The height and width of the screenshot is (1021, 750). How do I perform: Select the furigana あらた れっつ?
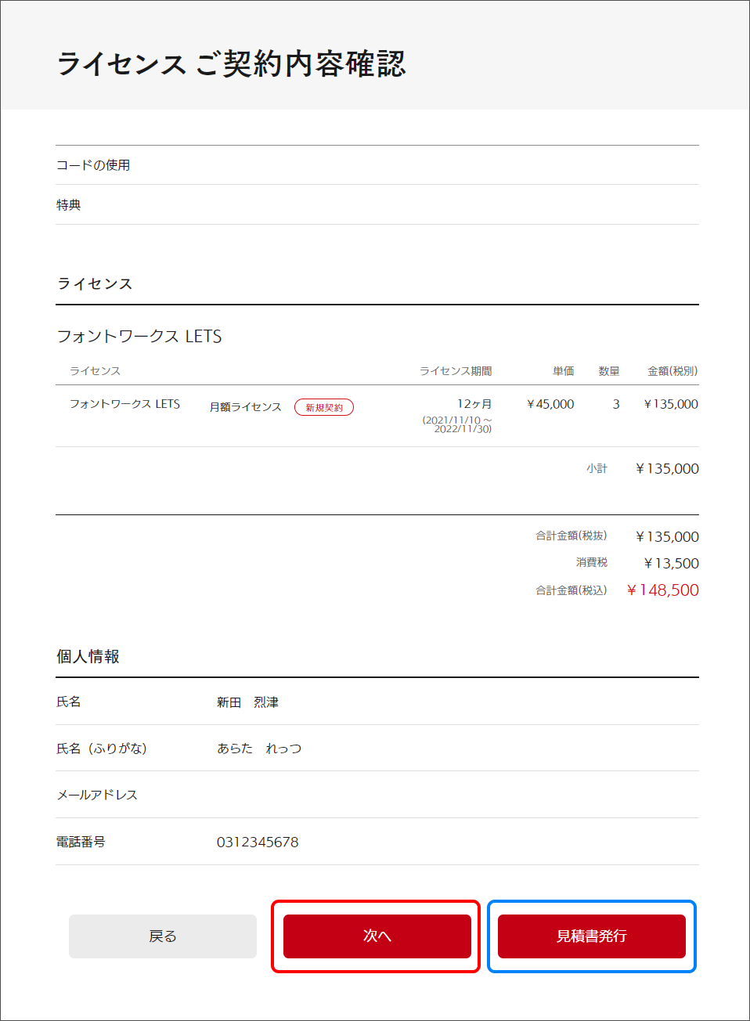(x=259, y=749)
